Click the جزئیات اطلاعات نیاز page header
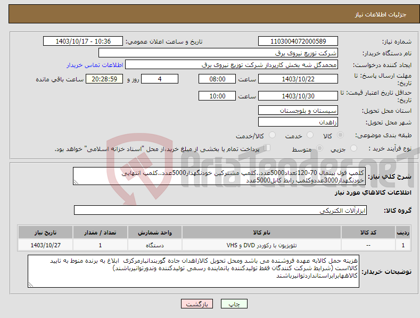 (x=381, y=14)
